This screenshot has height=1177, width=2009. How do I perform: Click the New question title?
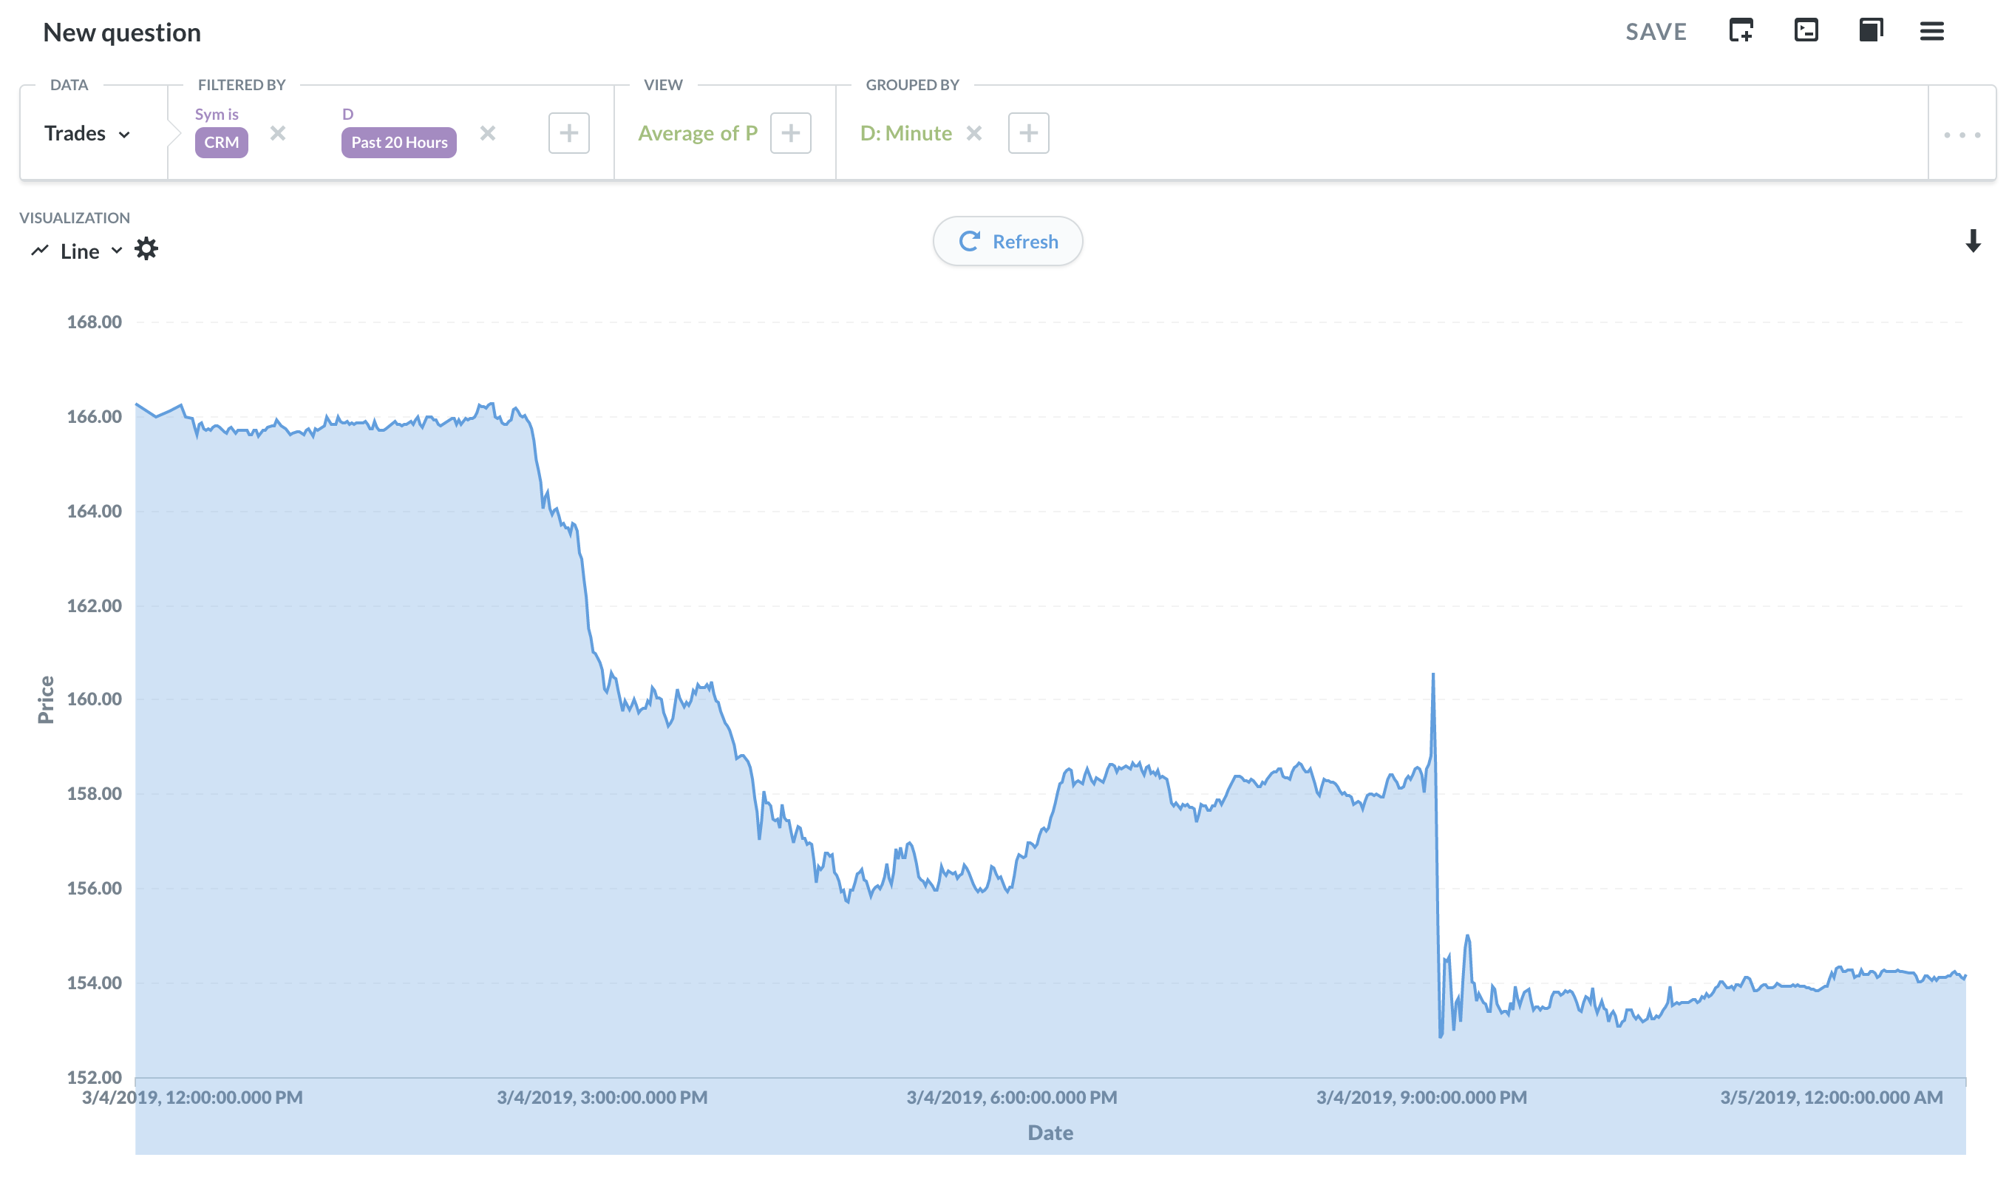122,32
